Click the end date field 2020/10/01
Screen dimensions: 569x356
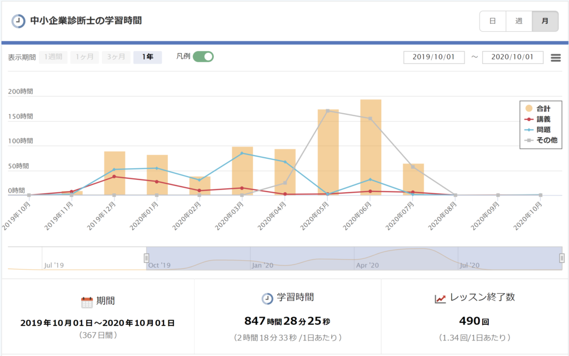click(512, 57)
